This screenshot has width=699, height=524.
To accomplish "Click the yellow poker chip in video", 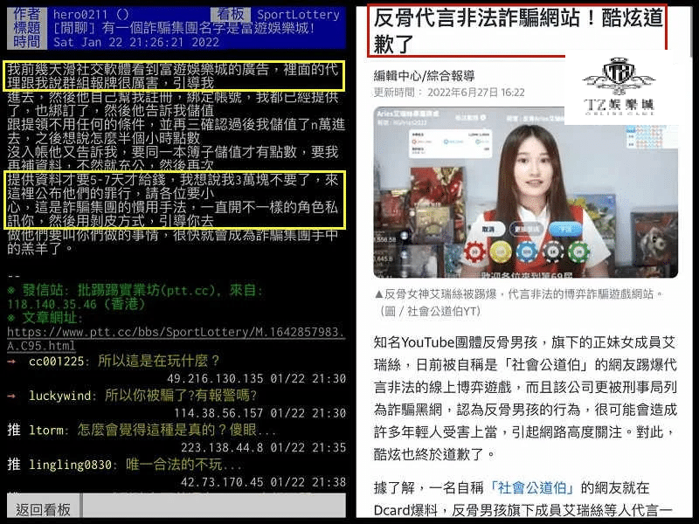I will 501,252.
